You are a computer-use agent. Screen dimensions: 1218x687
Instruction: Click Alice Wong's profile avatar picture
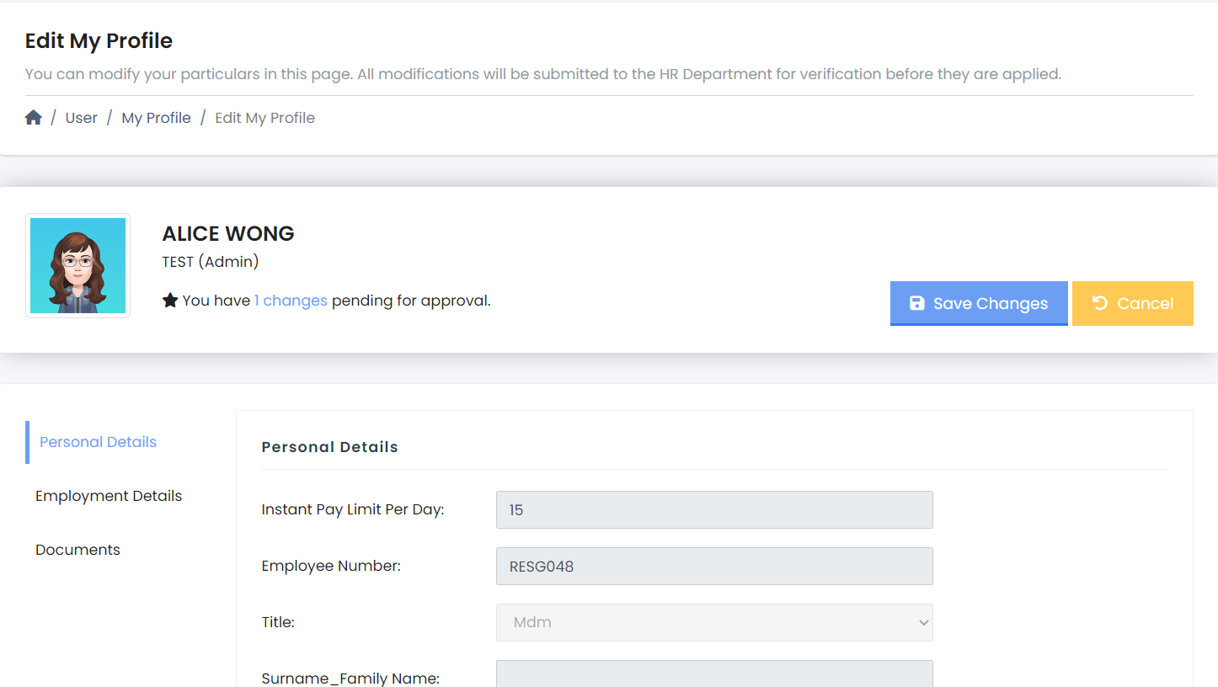click(77, 265)
